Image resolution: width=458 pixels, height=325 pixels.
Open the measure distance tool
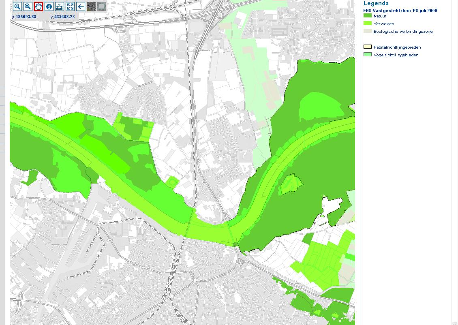pos(60,6)
